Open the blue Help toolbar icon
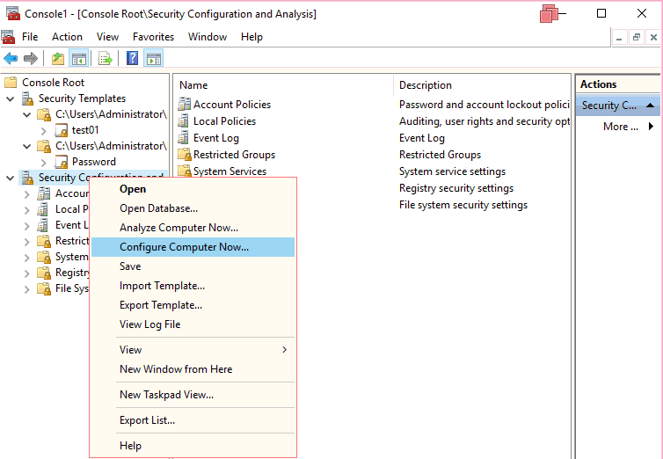This screenshot has height=459, width=663. click(132, 59)
